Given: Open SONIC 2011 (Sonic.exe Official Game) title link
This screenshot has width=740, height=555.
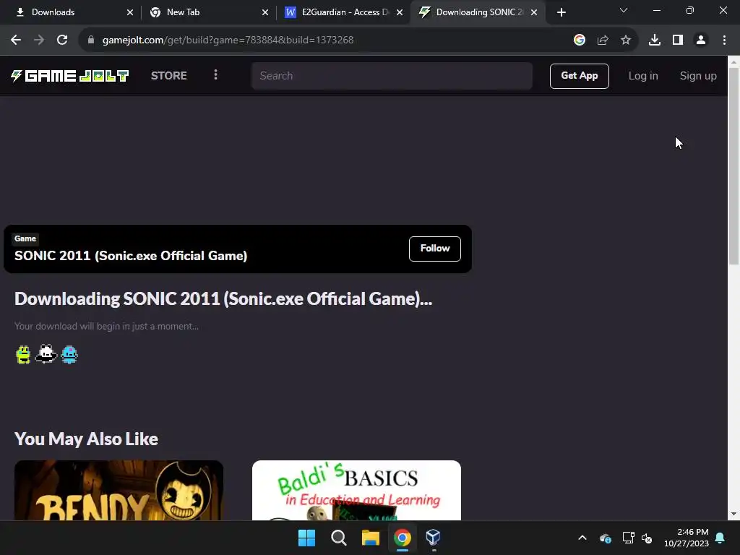Looking at the screenshot, I should click(x=131, y=255).
